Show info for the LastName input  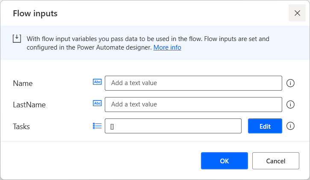[290, 104]
